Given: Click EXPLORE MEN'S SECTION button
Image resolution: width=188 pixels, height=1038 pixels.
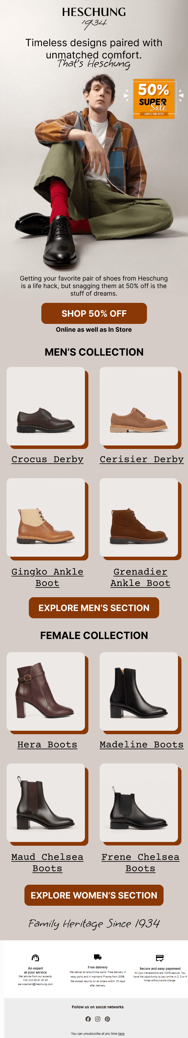Looking at the screenshot, I should [x=94, y=608].
